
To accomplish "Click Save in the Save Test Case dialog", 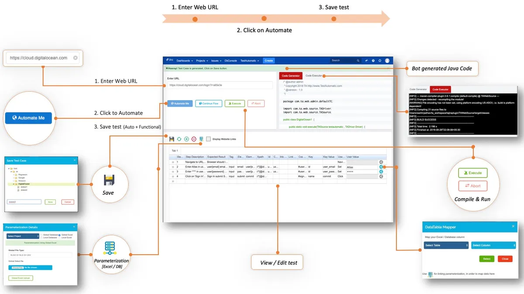I will [50, 202].
